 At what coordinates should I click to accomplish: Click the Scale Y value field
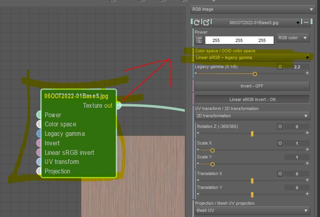pyautogui.click(x=297, y=157)
